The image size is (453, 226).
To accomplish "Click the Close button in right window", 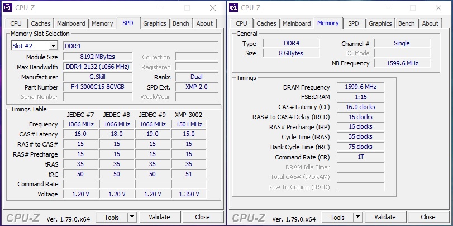I will pyautogui.click(x=428, y=217).
